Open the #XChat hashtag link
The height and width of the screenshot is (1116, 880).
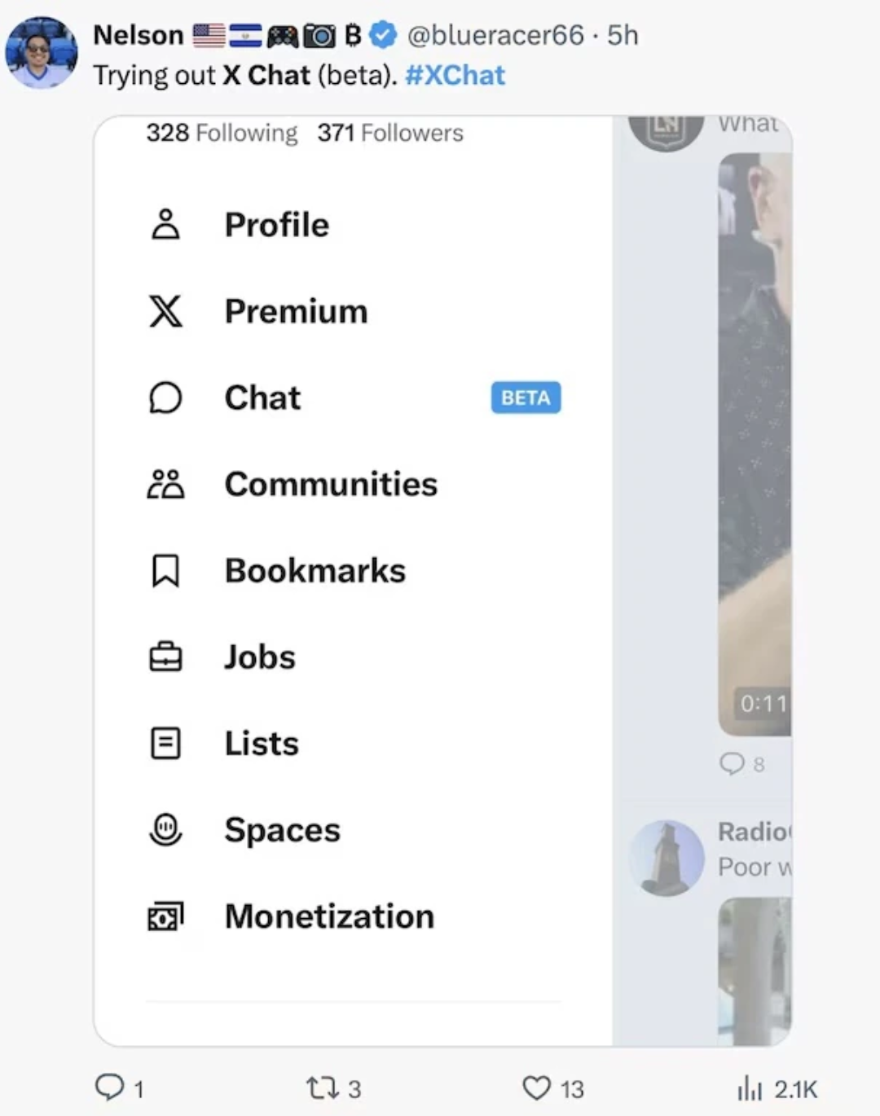pyautogui.click(x=455, y=75)
